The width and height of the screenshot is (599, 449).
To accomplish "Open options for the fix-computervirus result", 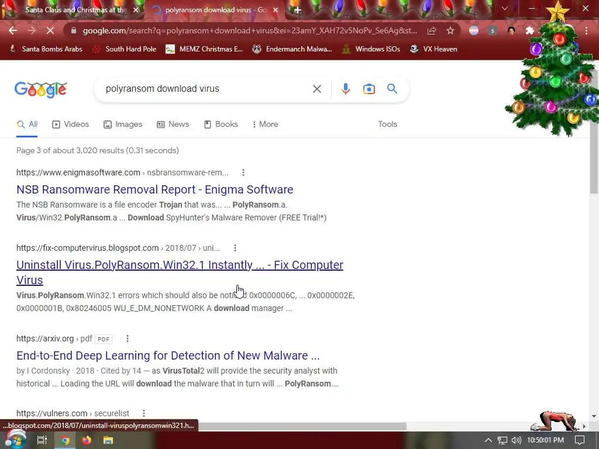I will tap(235, 248).
